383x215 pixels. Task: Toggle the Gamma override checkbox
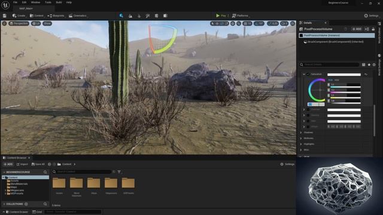click(x=308, y=115)
